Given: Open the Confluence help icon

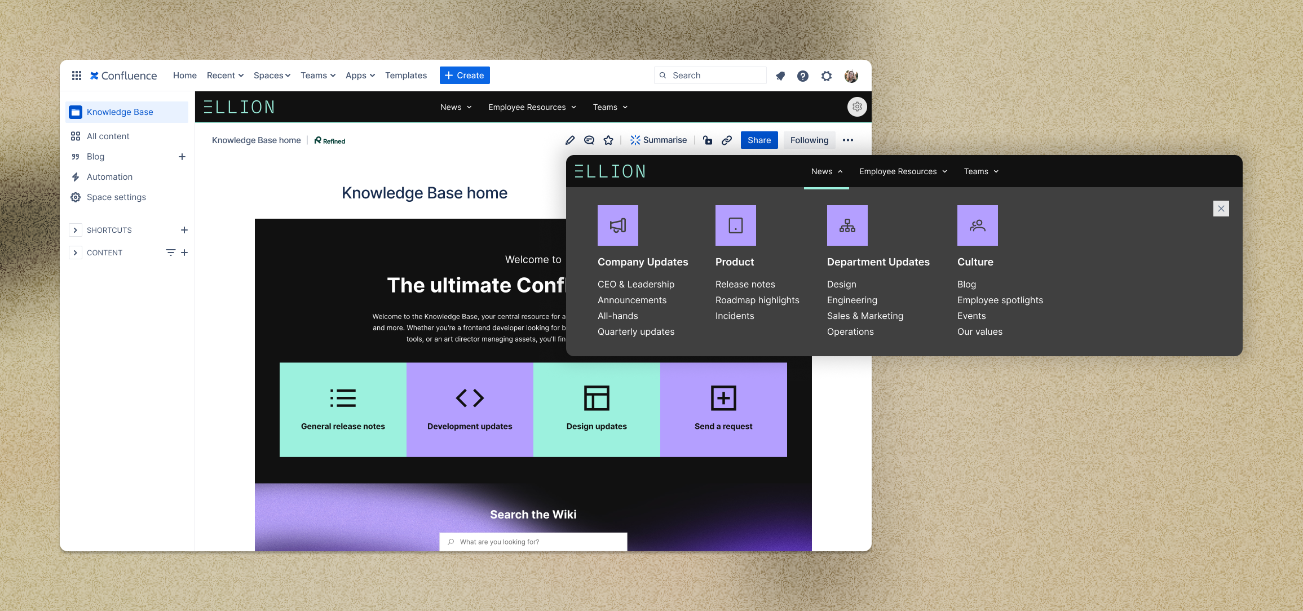Looking at the screenshot, I should (x=803, y=76).
